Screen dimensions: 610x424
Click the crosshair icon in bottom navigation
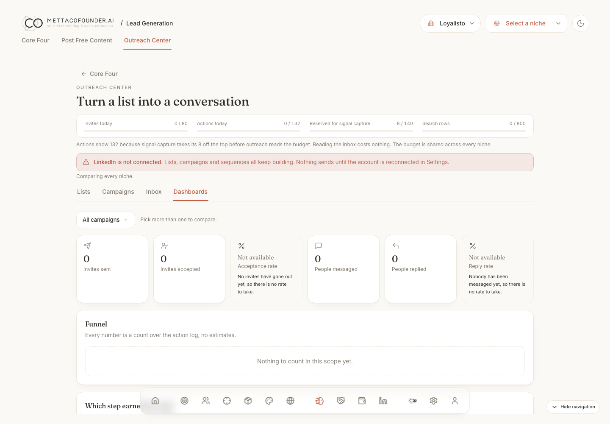pyautogui.click(x=227, y=401)
